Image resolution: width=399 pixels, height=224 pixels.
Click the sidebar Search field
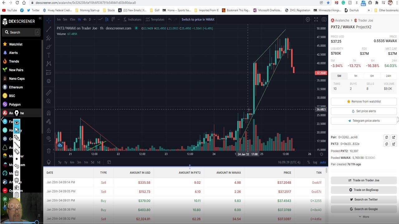coord(21,32)
